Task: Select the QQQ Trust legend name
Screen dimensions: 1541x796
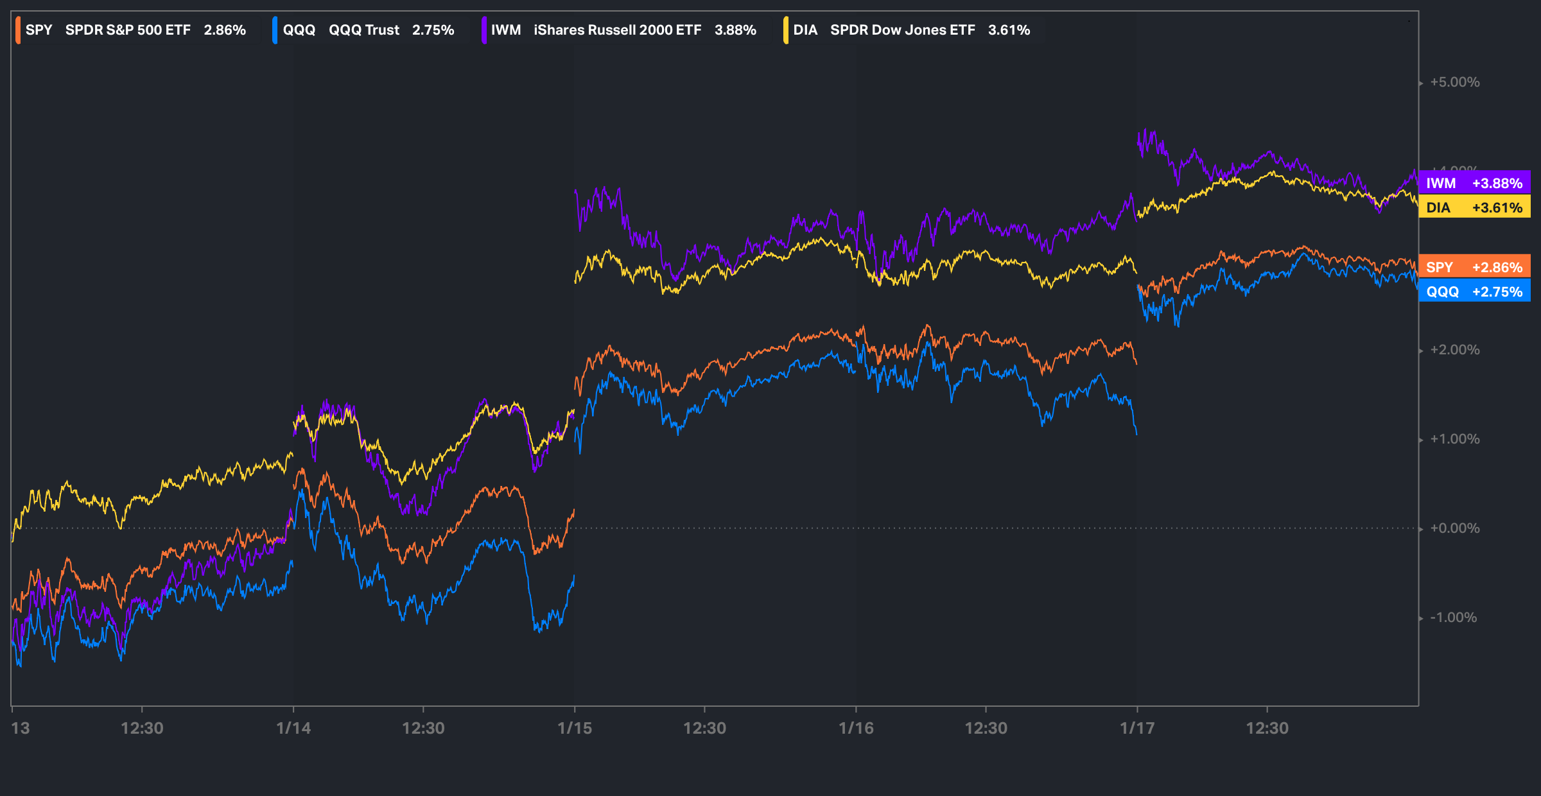Action: [363, 30]
